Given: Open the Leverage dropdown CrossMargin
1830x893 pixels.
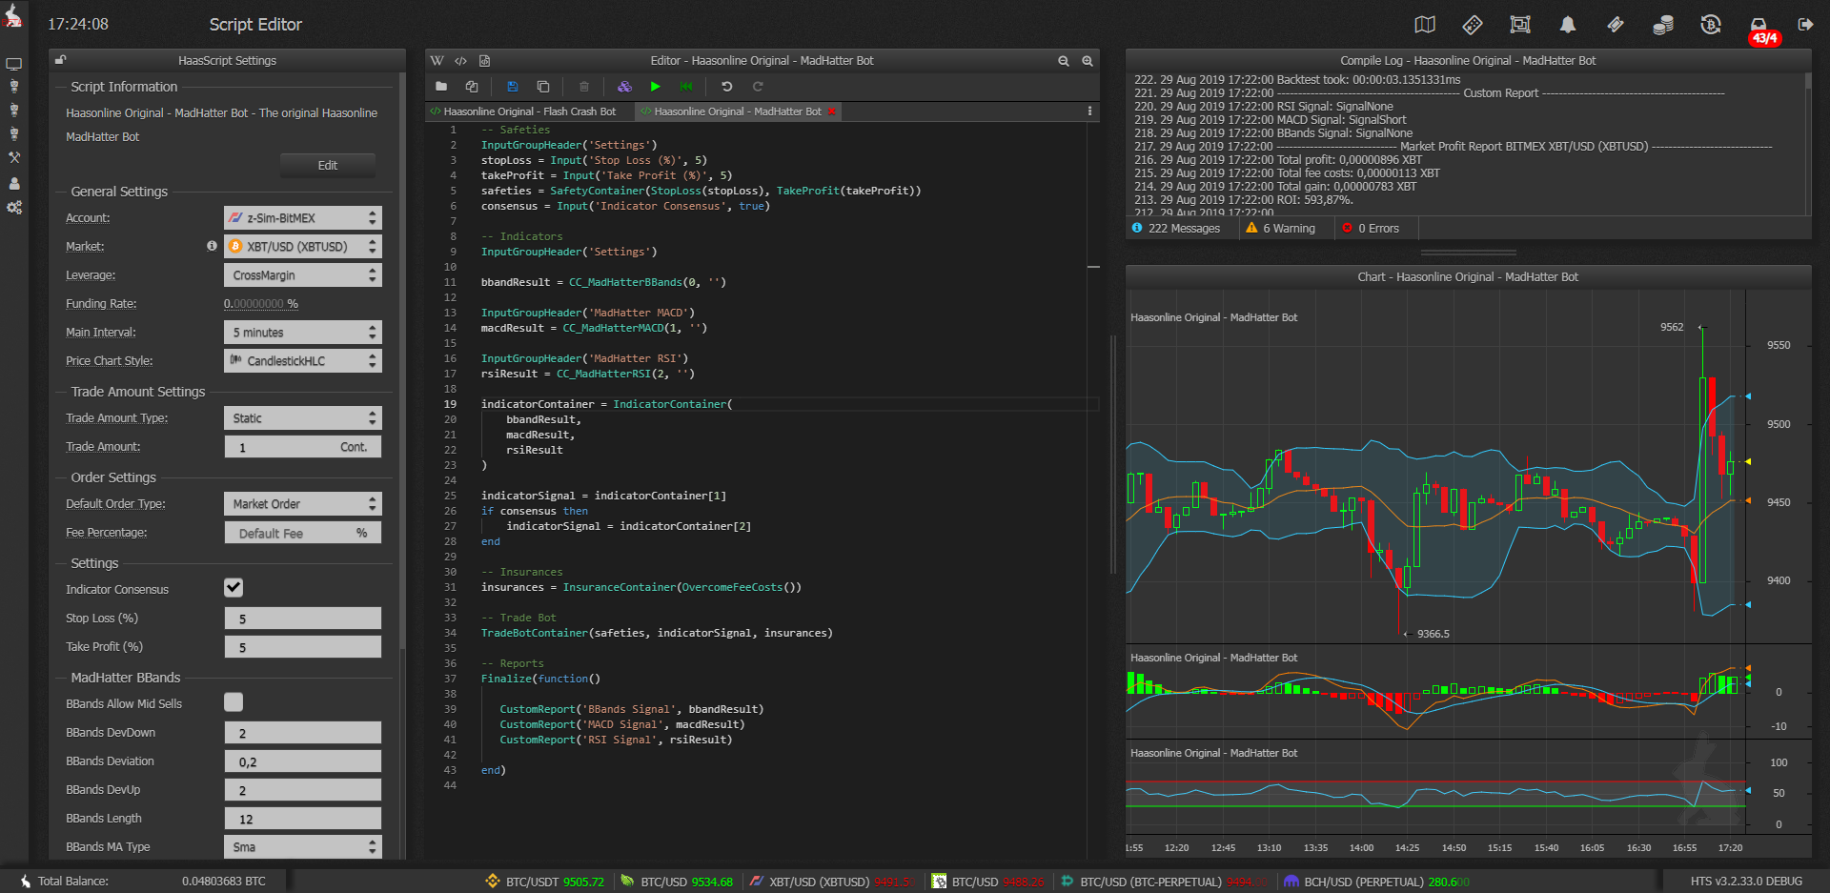Looking at the screenshot, I should [x=303, y=275].
